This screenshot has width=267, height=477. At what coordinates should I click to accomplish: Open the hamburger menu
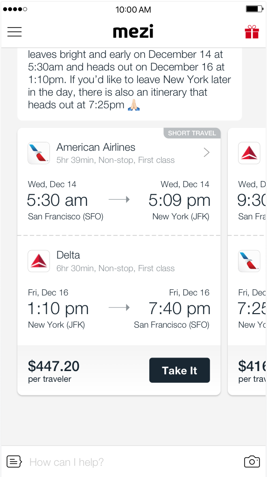click(x=14, y=32)
